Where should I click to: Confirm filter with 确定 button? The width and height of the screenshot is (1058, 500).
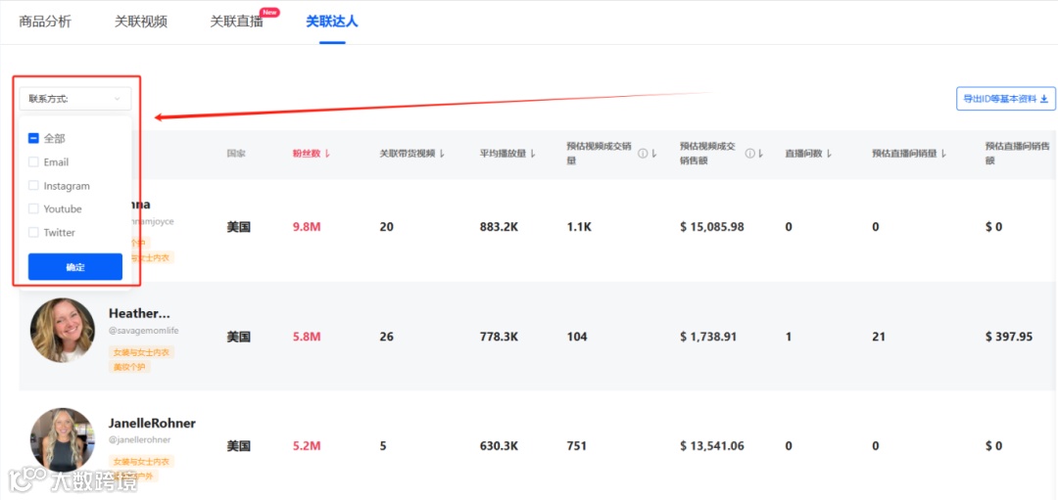pyautogui.click(x=74, y=267)
